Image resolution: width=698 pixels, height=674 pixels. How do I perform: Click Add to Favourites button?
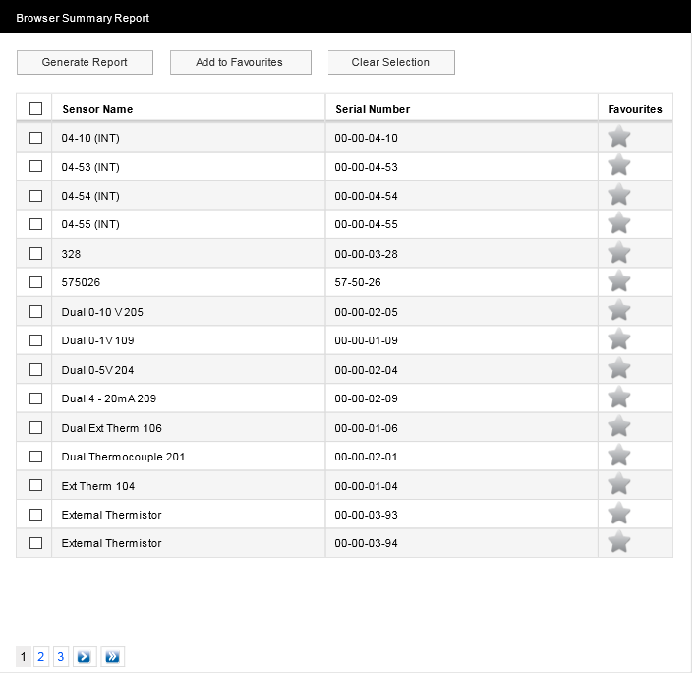point(240,62)
